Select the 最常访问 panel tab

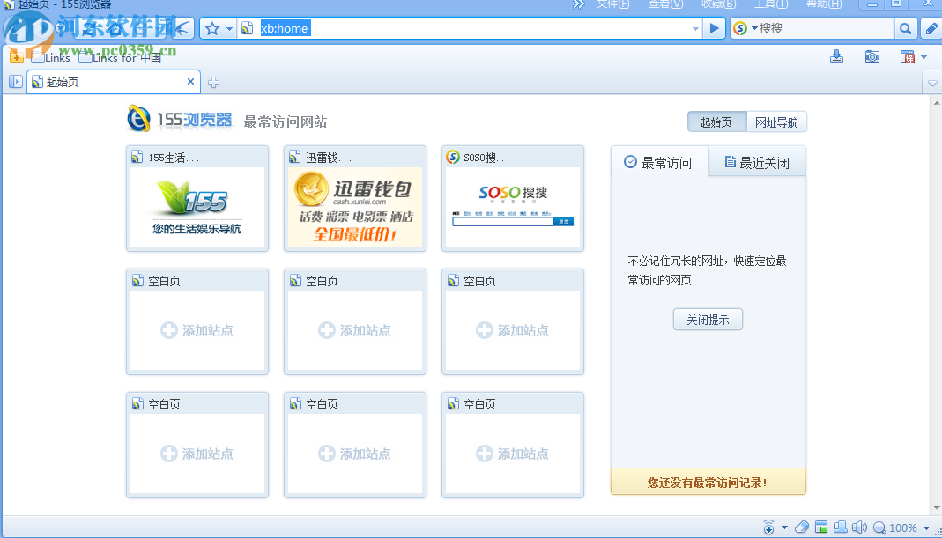click(660, 162)
